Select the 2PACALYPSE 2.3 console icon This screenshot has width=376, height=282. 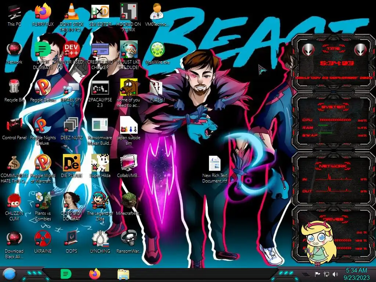coord(100,87)
